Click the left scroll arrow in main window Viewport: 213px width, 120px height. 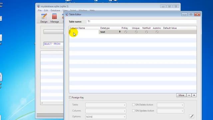point(42,103)
